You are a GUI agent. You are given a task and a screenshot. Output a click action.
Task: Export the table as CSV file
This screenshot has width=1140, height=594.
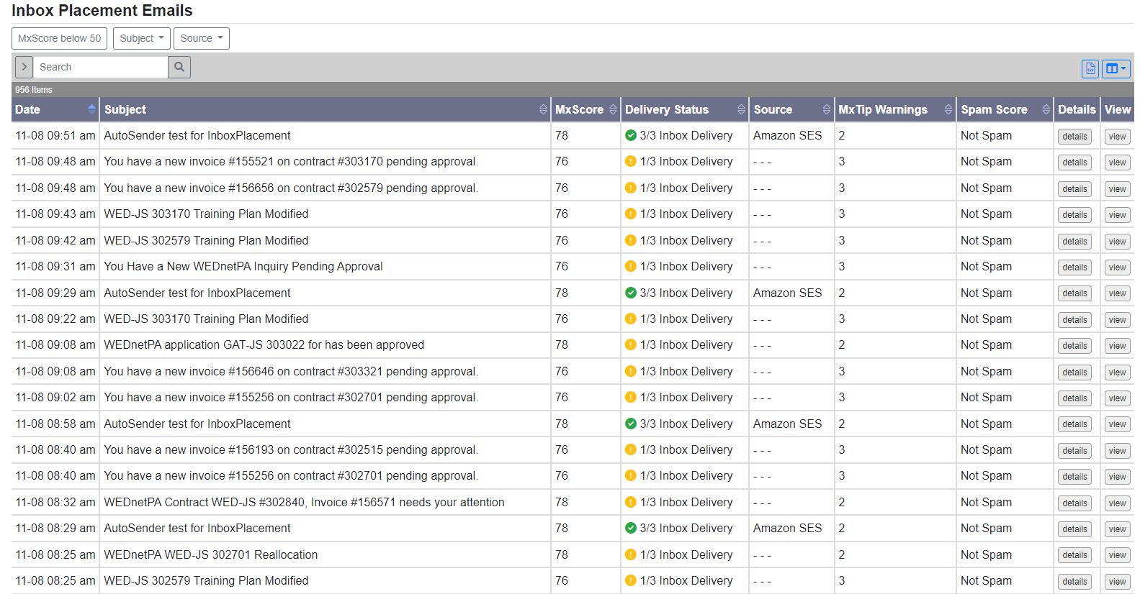pyautogui.click(x=1090, y=68)
